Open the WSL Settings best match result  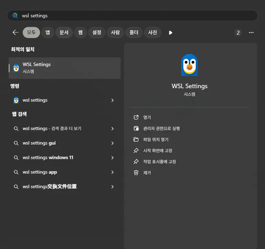(64, 68)
